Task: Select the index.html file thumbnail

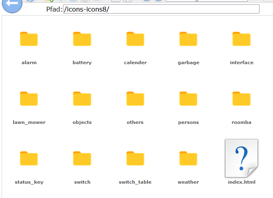Action: (242, 158)
